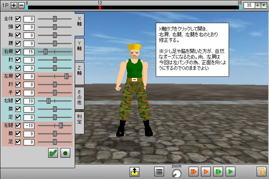
Task: Click the yellow upload arrow icon
Action: pyautogui.click(x=134, y=172)
